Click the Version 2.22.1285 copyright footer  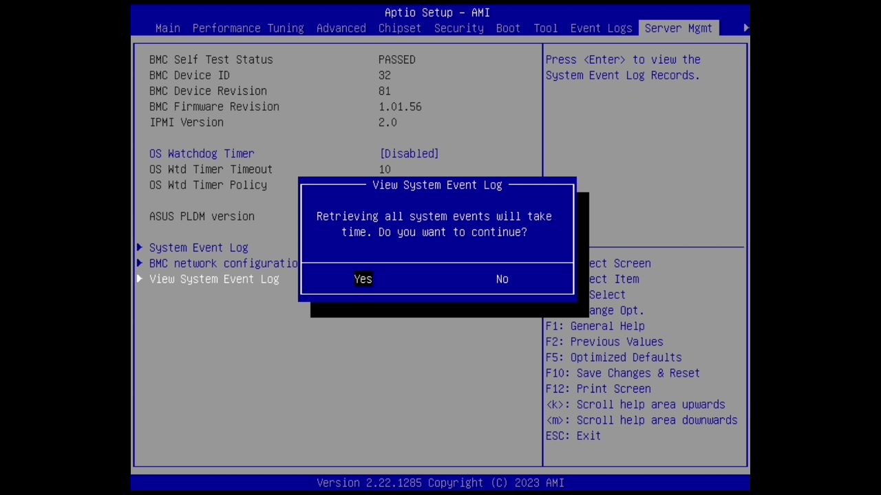pos(440,483)
